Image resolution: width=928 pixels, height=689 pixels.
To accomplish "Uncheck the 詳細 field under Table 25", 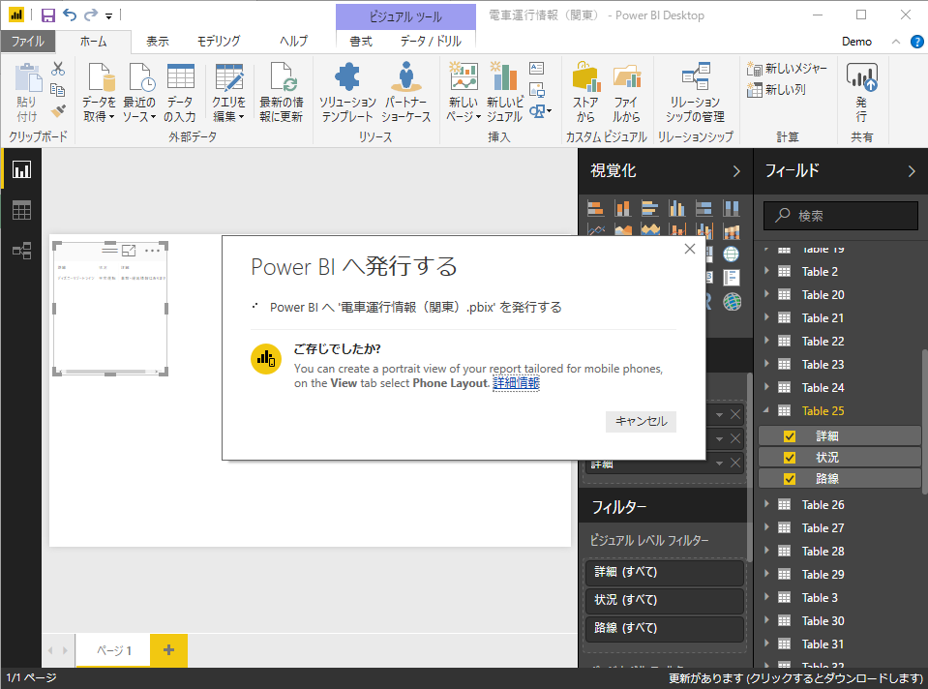I will 790,436.
